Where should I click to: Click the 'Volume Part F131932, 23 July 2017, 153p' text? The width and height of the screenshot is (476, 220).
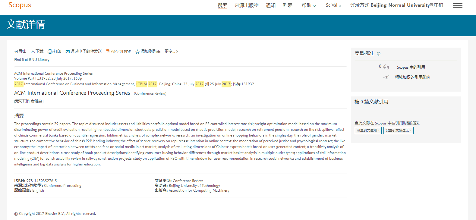click(48, 78)
